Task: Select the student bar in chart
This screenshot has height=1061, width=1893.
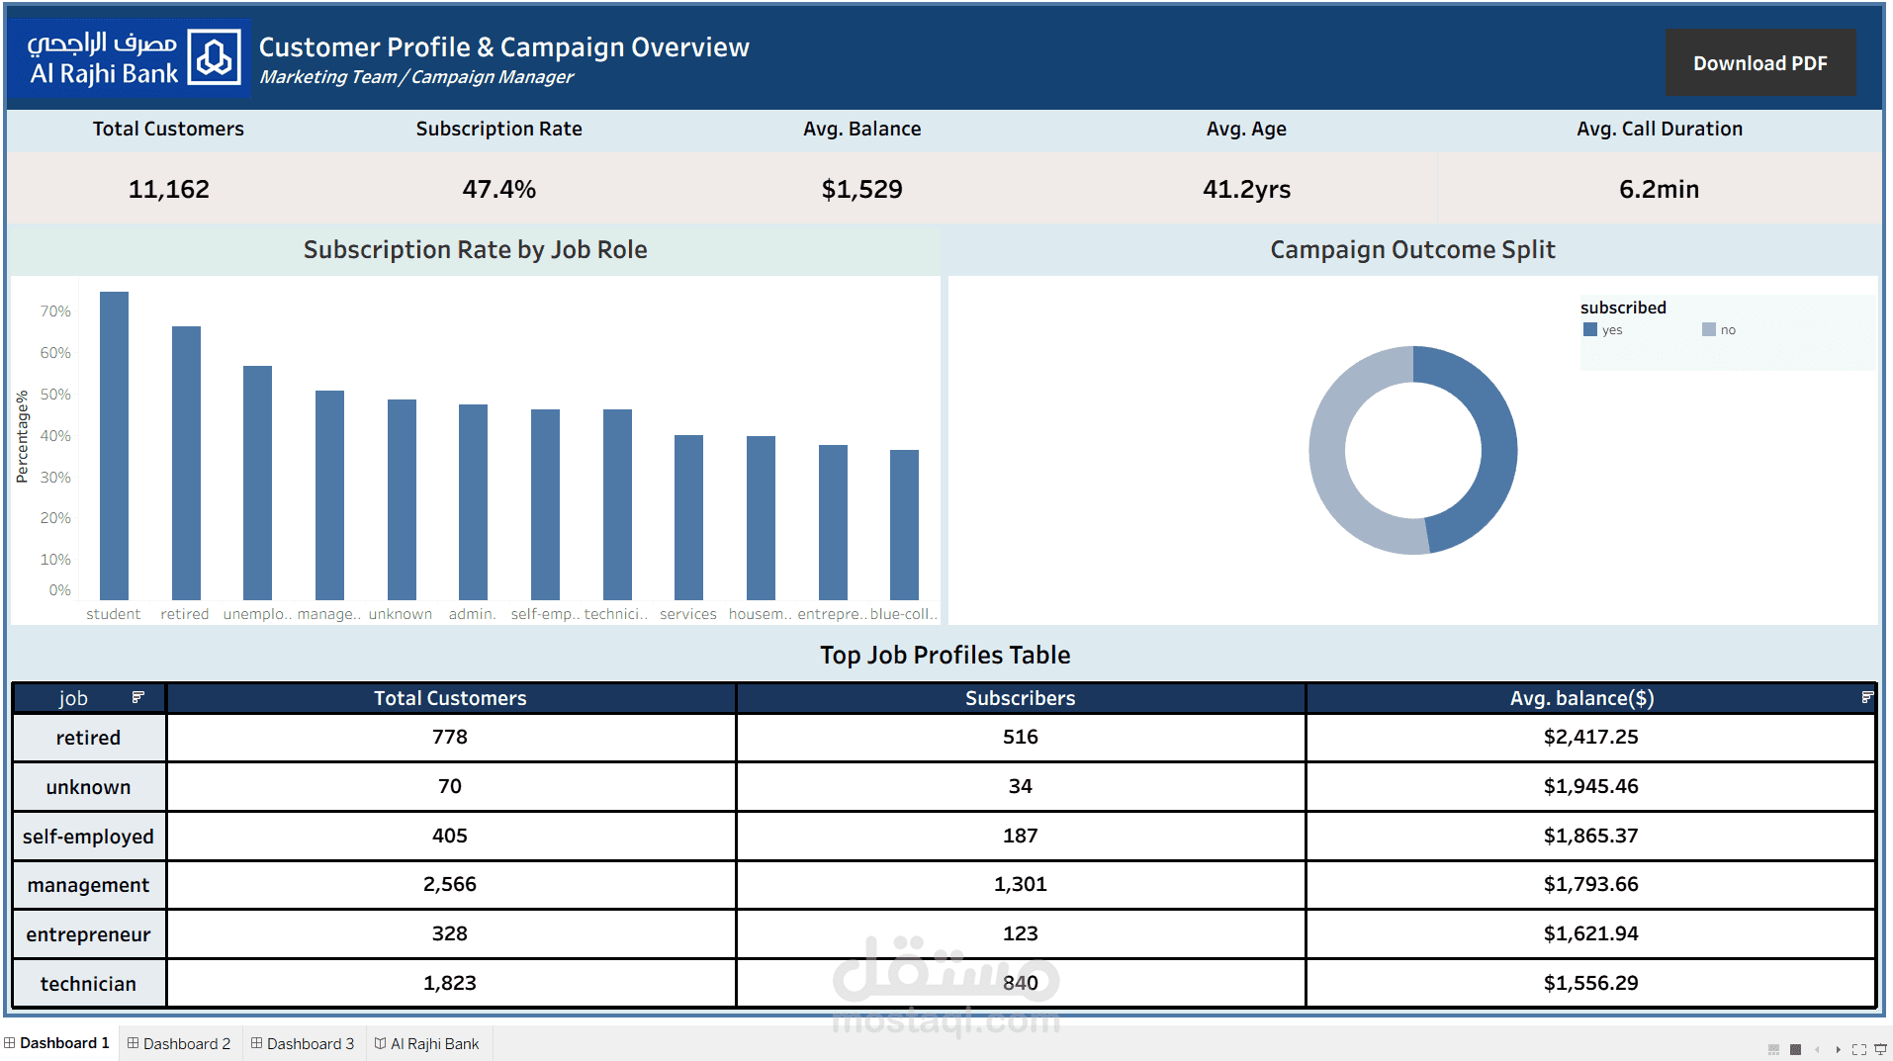Action: point(114,445)
